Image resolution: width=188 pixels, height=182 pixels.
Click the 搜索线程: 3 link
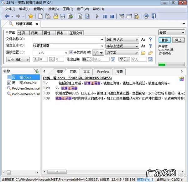(x=145, y=180)
